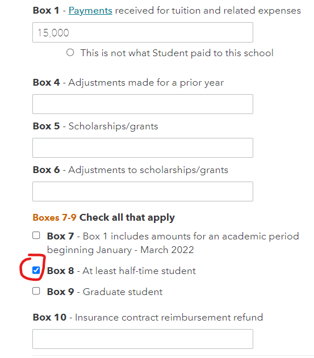Click 'Adjustments made for a prior year' label
This screenshot has height=358, width=314.
pos(146,83)
